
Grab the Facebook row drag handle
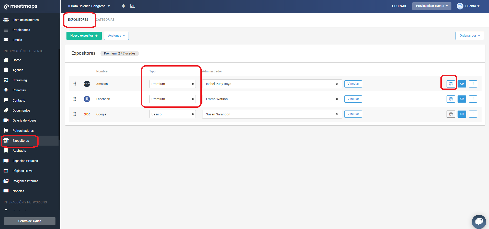pos(75,99)
